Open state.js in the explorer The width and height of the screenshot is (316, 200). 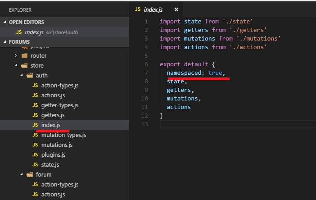(x=50, y=165)
